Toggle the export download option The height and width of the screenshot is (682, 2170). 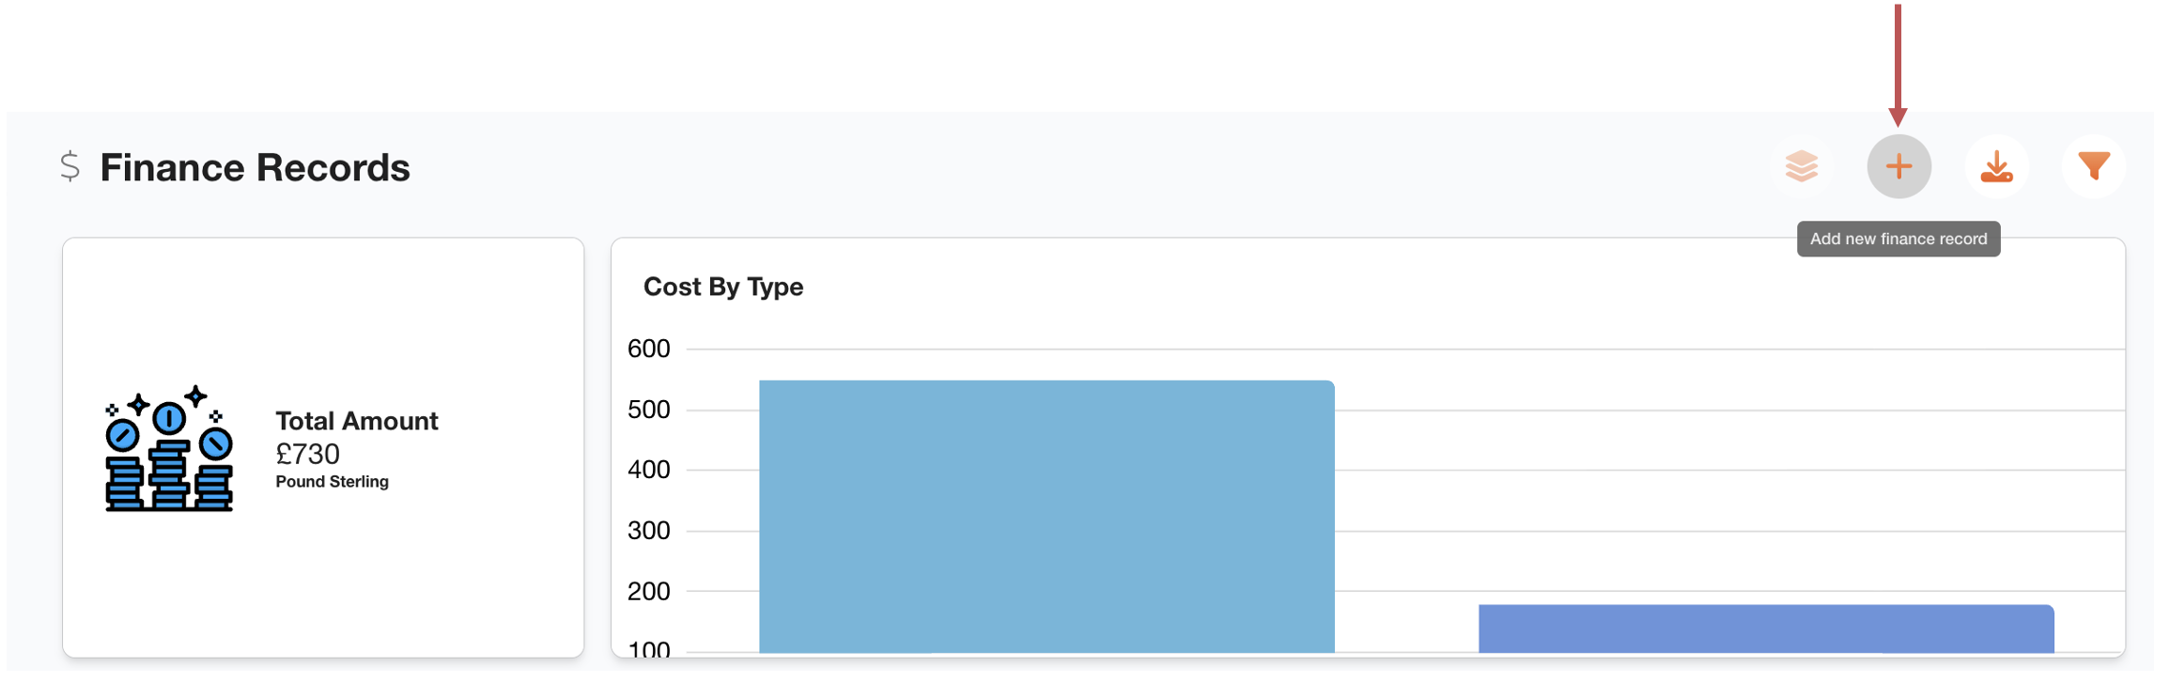(x=1996, y=166)
